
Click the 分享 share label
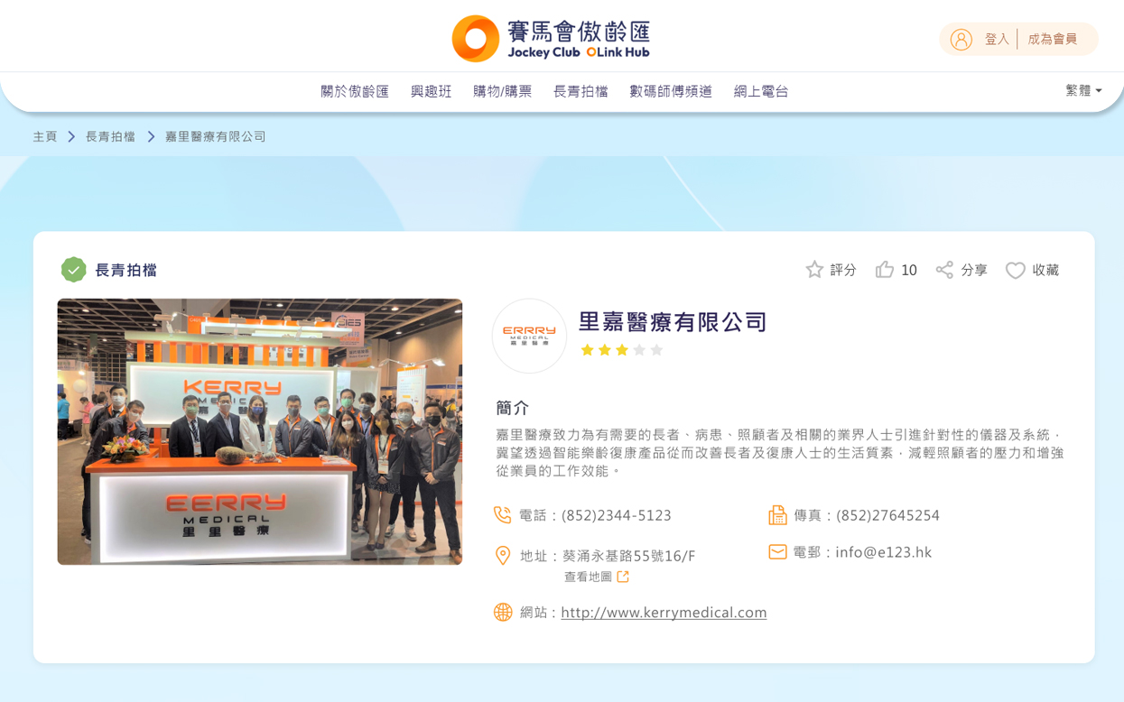(x=974, y=270)
